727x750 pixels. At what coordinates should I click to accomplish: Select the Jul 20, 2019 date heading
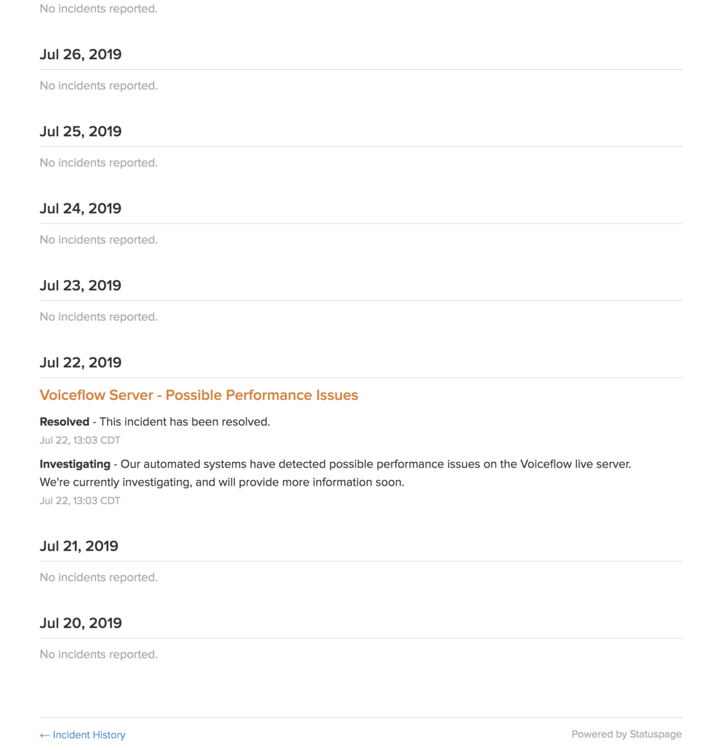[81, 623]
